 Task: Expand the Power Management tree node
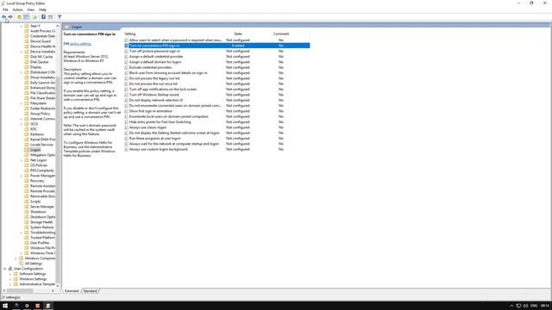pyautogui.click(x=21, y=176)
